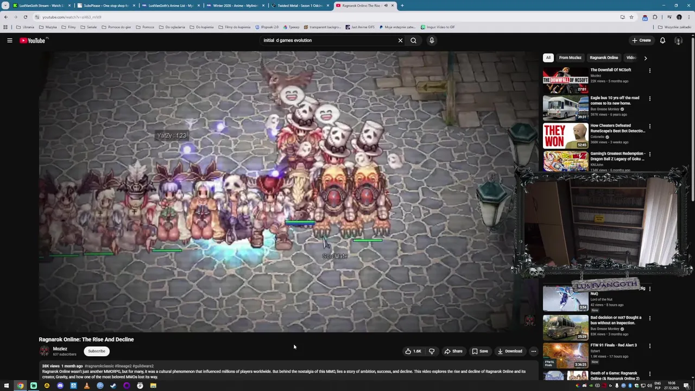Viewport: 695px width, 391px height.
Task: Reload the page in the browser
Action: (x=25, y=17)
